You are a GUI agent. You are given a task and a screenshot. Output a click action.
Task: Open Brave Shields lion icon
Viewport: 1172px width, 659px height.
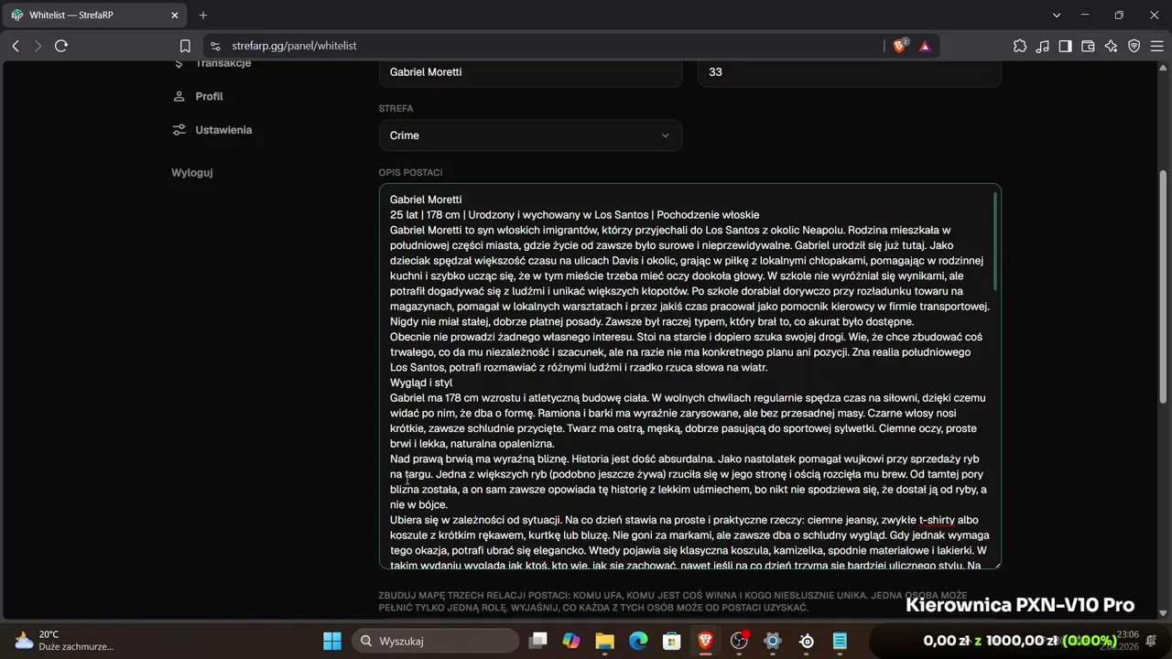[900, 46]
